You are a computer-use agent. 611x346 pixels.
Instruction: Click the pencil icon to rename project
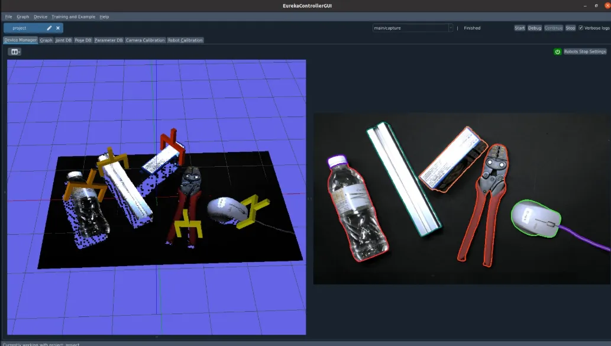pos(49,27)
